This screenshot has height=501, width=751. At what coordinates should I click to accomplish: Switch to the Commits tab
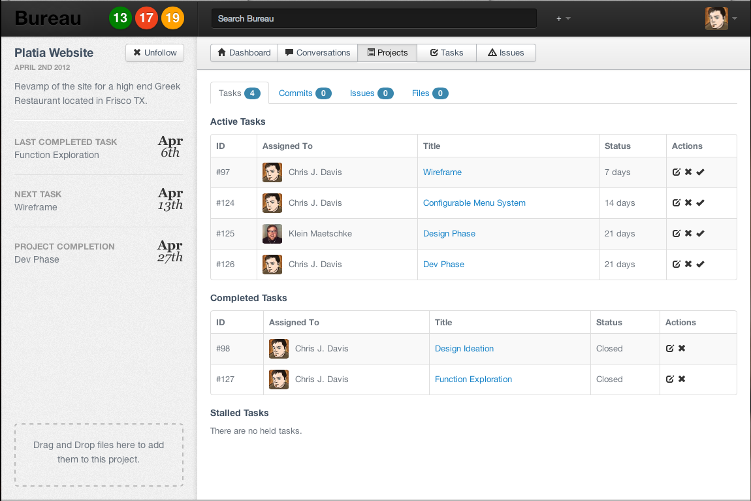(304, 93)
